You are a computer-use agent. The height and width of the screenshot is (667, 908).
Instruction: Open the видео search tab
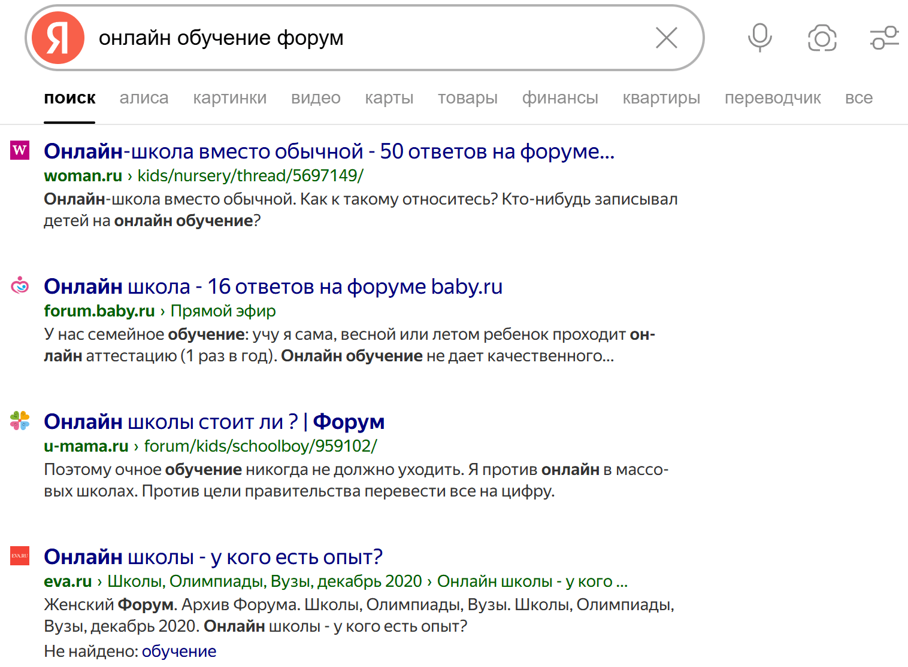pos(315,98)
